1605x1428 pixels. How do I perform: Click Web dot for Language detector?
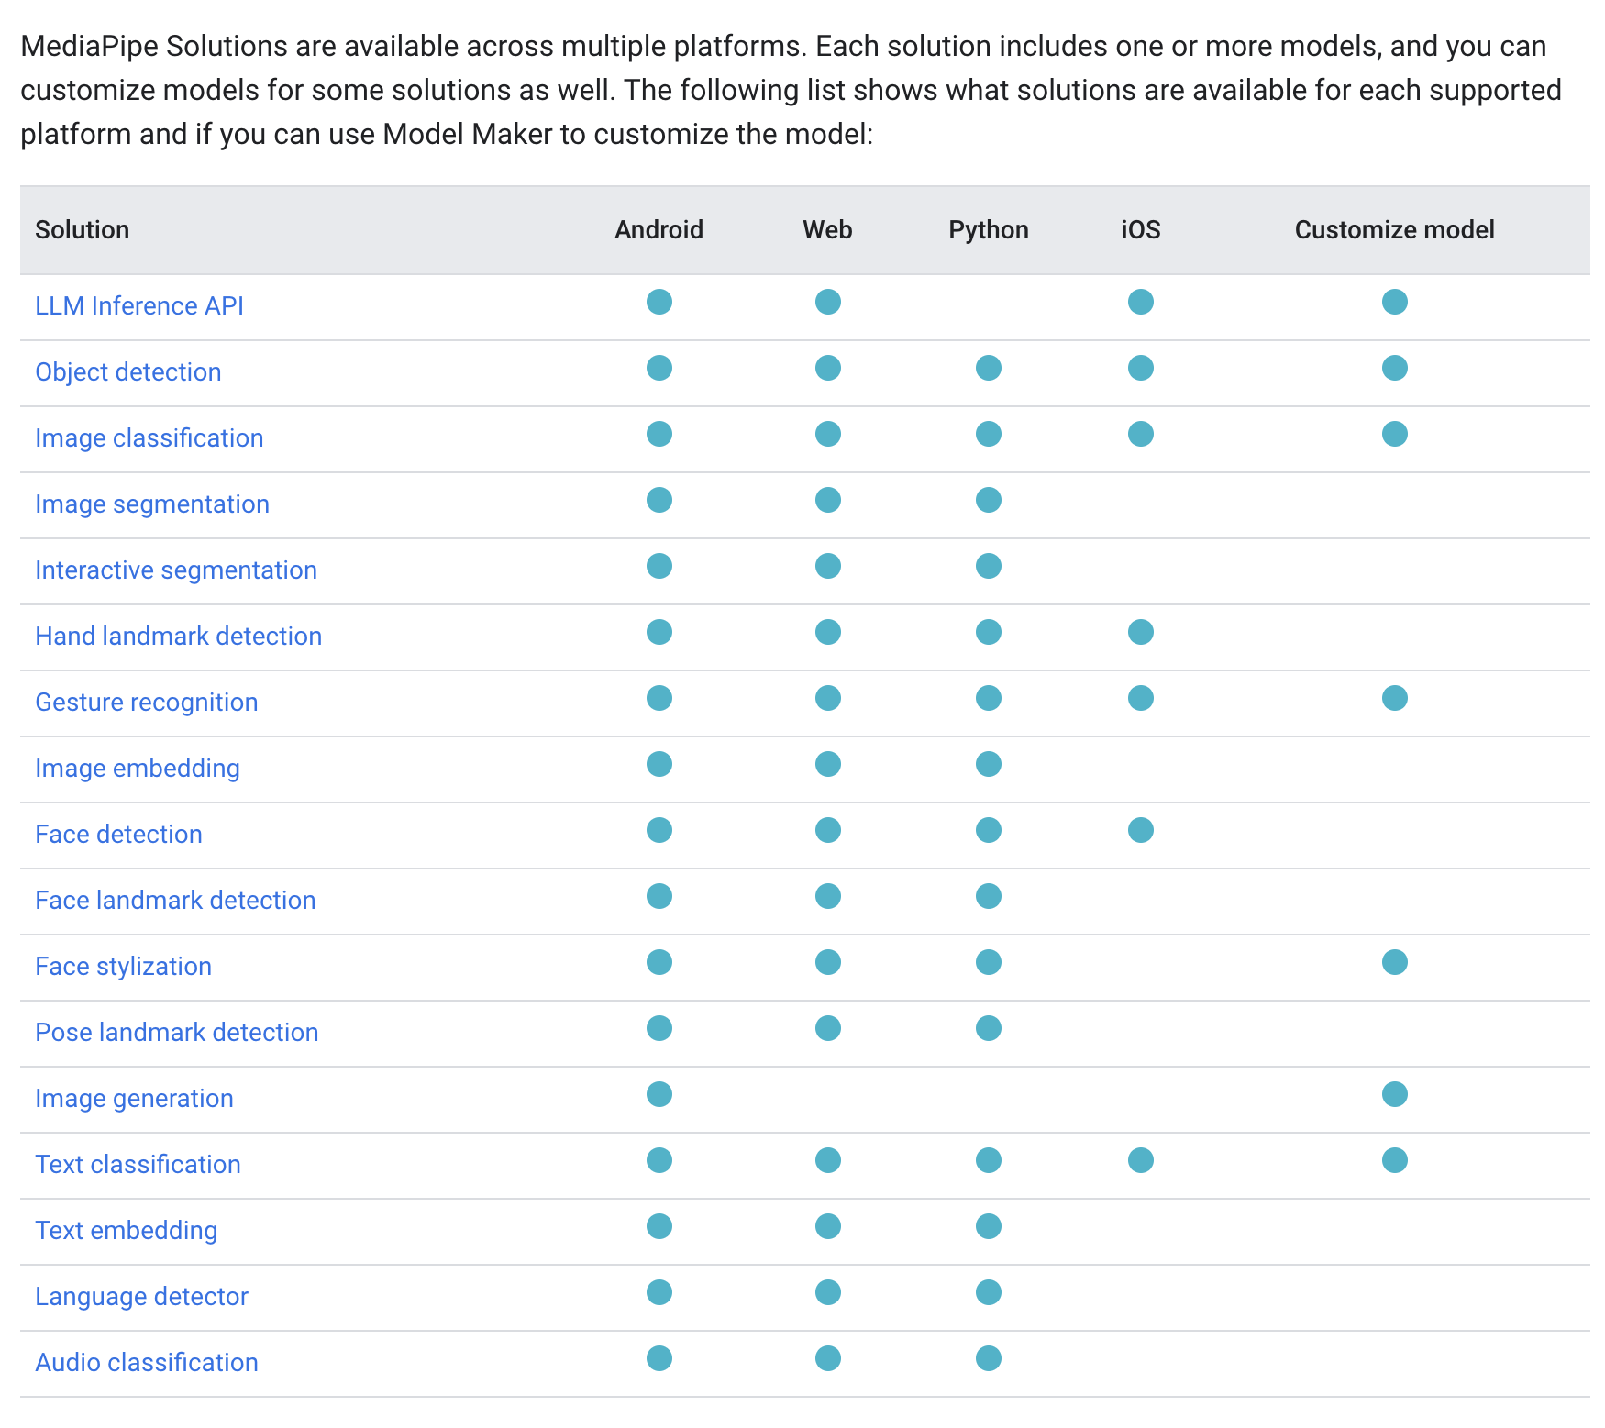[828, 1292]
